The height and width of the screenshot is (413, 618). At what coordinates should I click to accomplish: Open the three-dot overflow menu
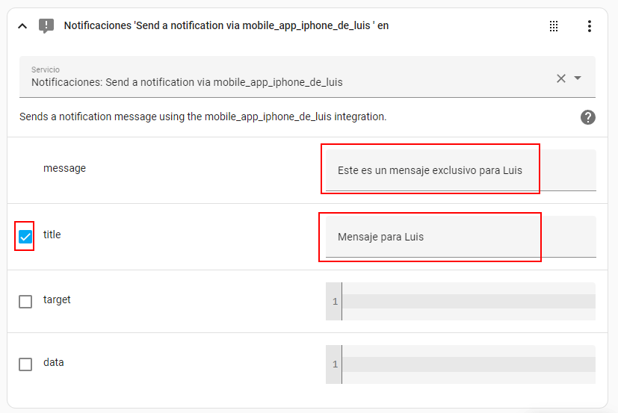(589, 26)
